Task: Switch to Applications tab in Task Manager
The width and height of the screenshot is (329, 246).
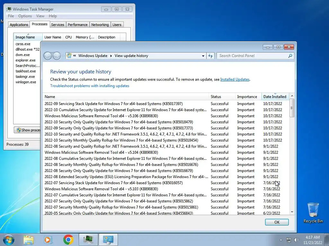Action: 19,25
